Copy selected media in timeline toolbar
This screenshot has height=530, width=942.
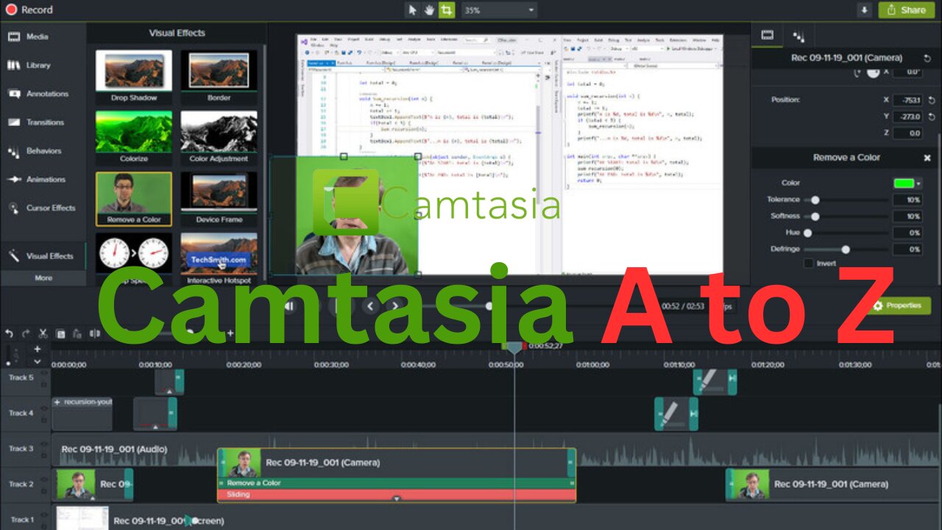point(60,333)
